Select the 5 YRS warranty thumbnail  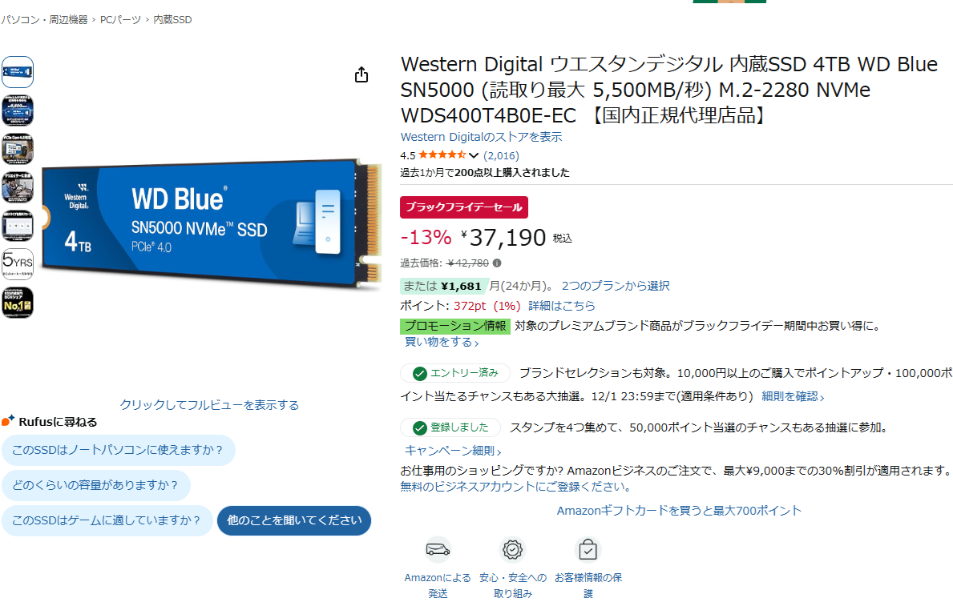[18, 263]
